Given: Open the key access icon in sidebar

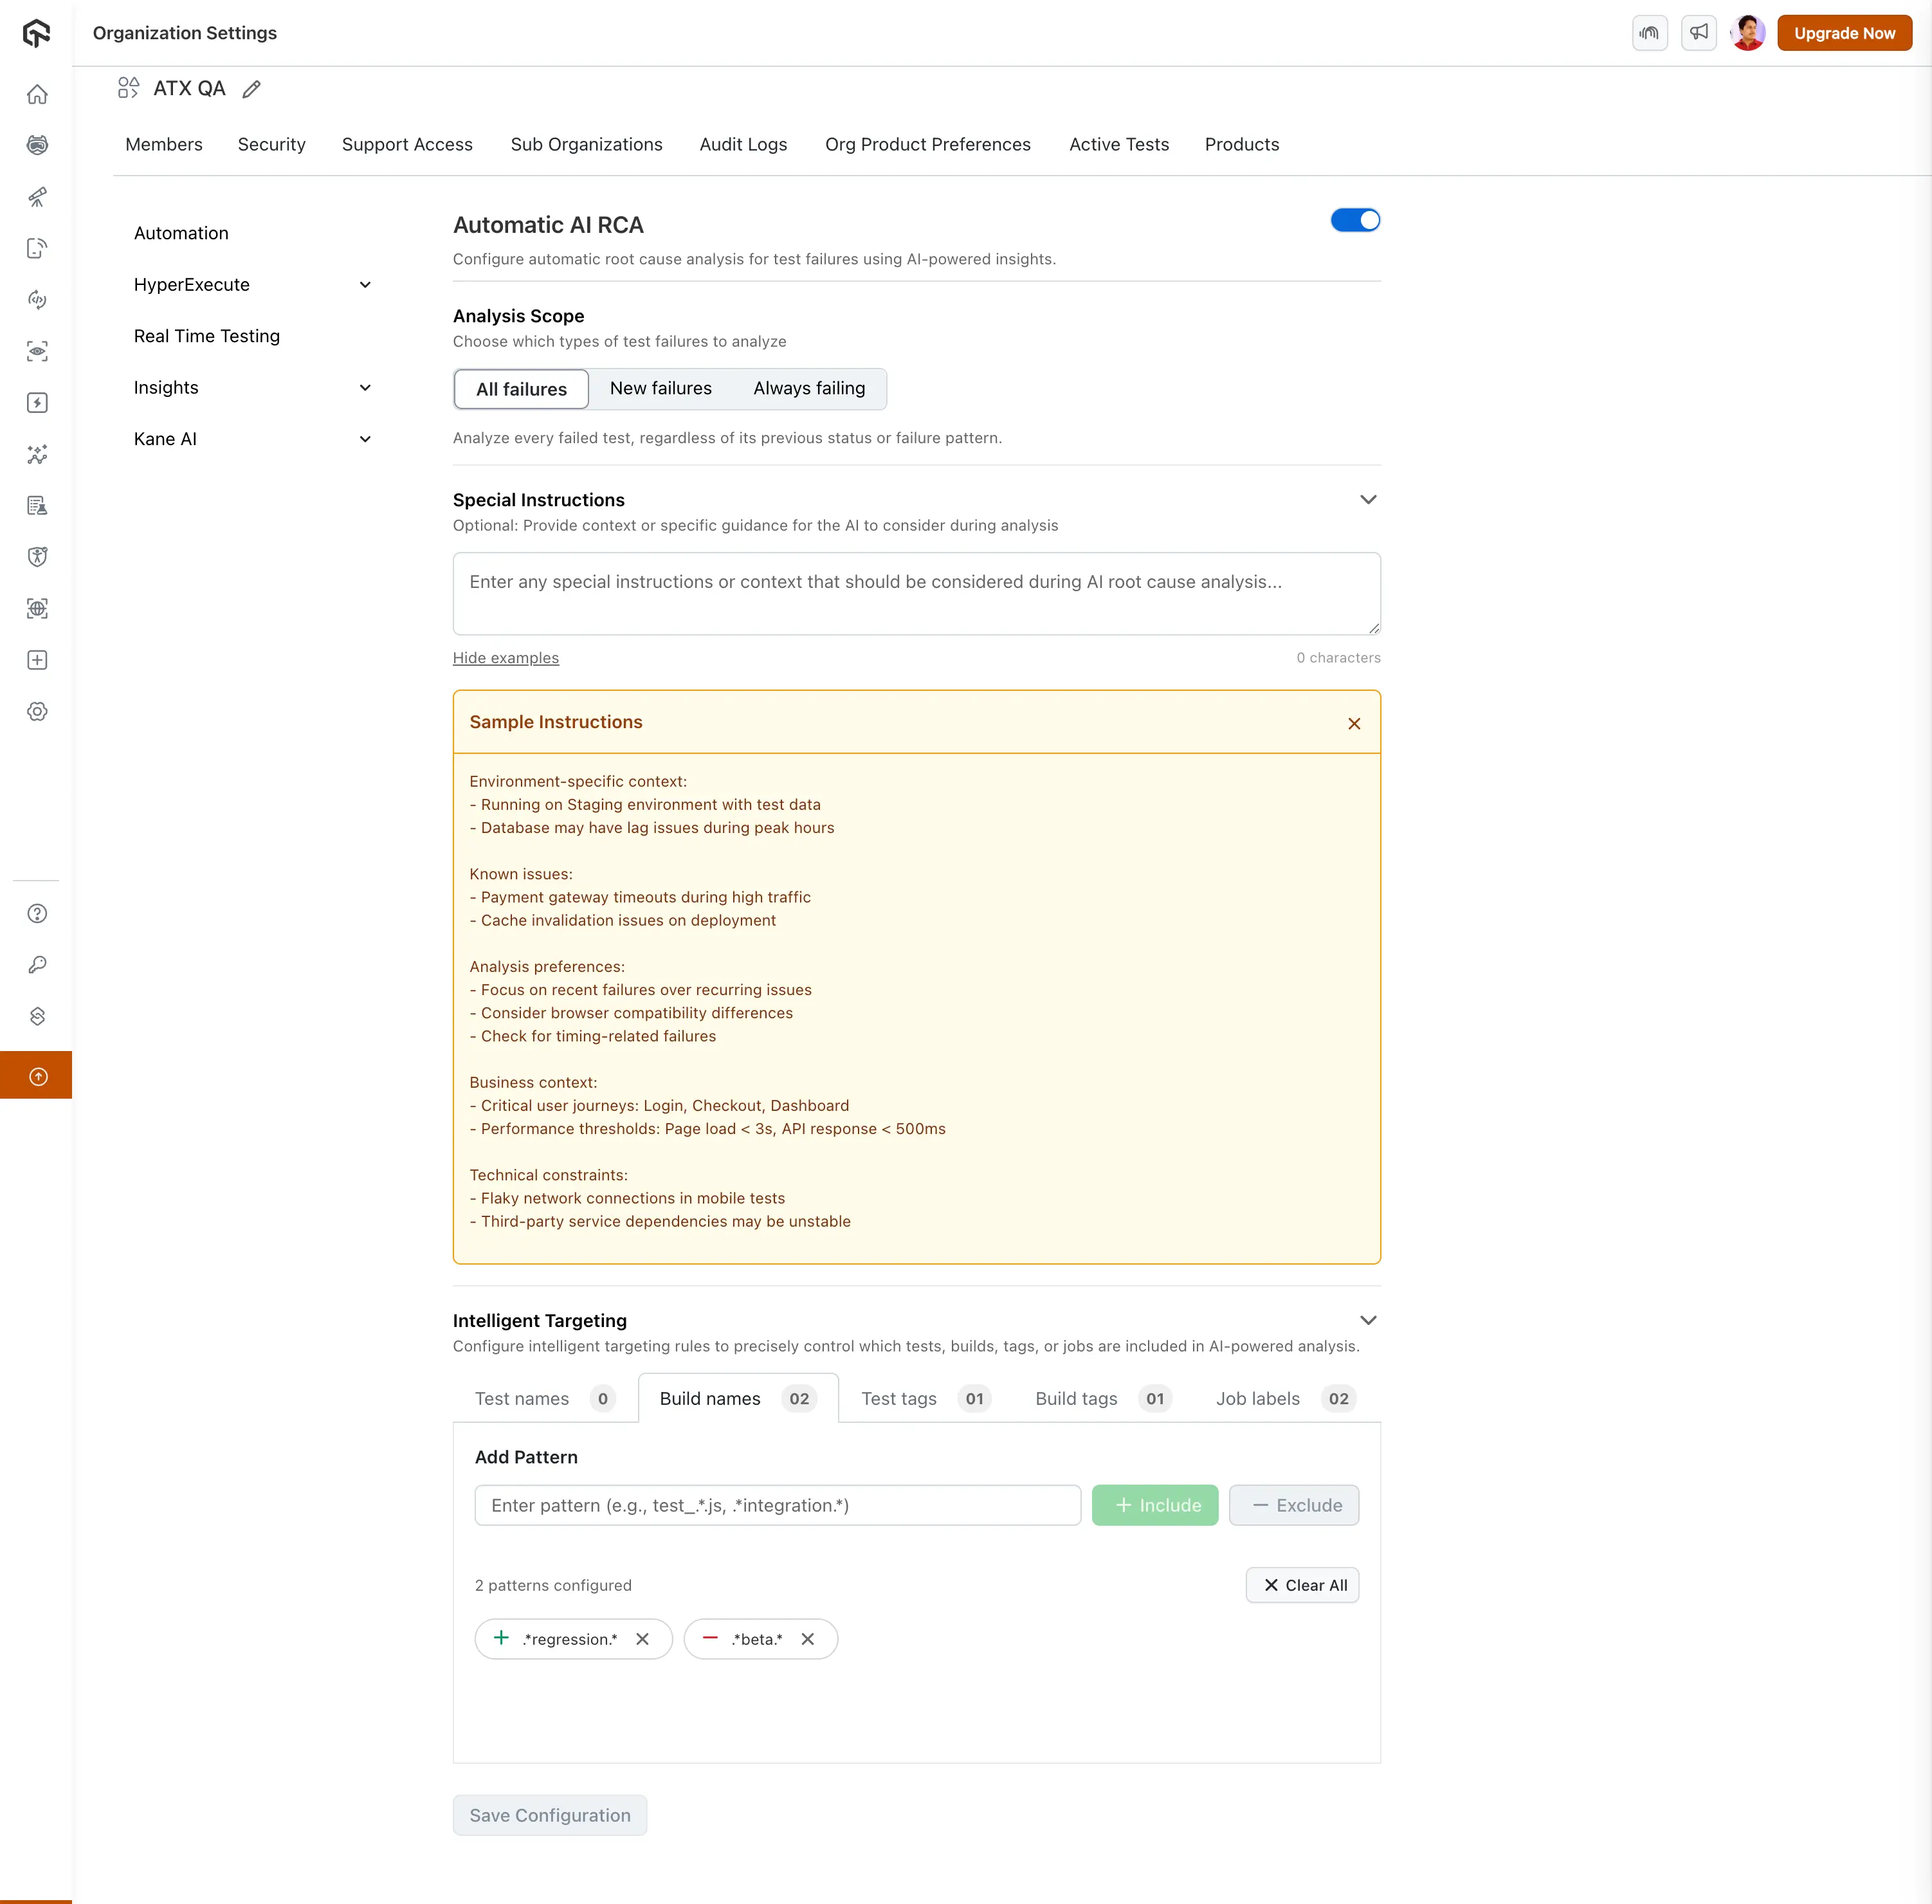Looking at the screenshot, I should click(x=37, y=965).
